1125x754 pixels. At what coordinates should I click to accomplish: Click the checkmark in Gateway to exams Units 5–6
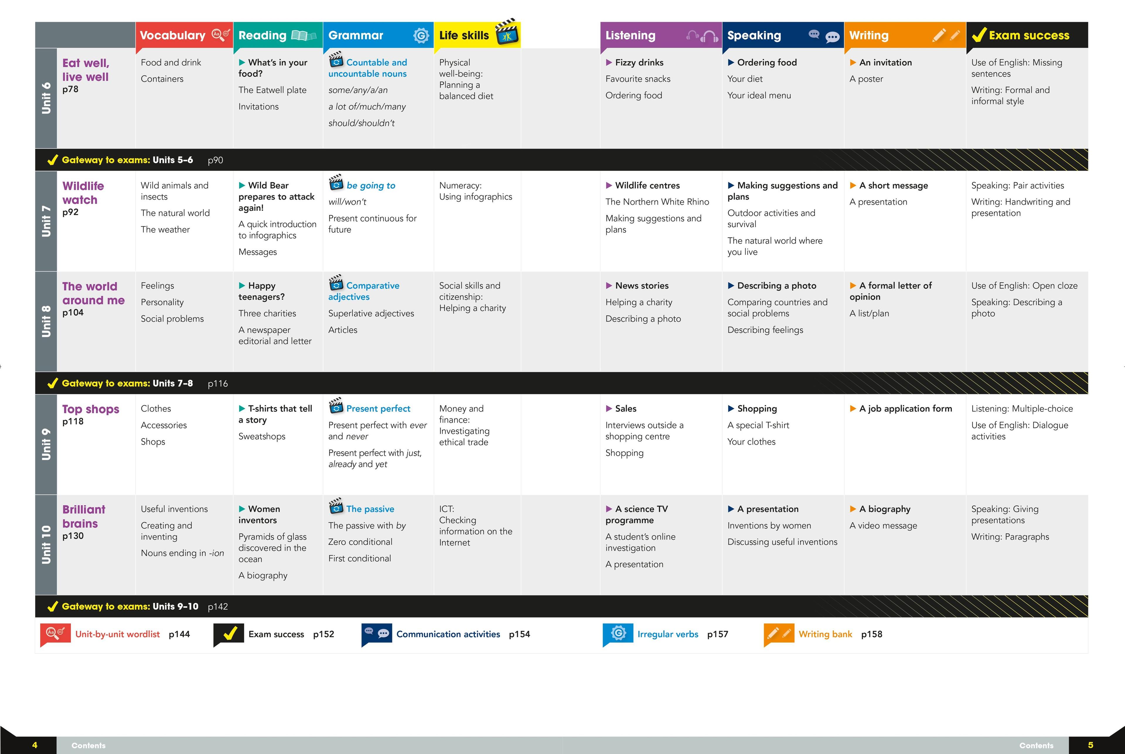pos(52,160)
